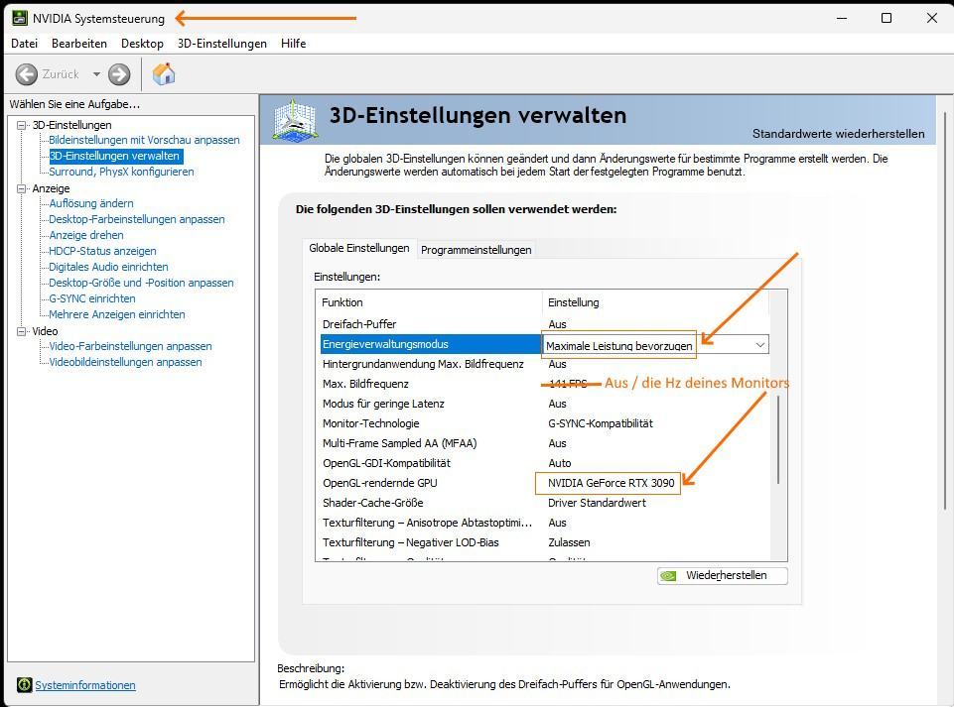The width and height of the screenshot is (954, 707).
Task: Open the 3D-Einstellungen menu
Action: coord(222,44)
